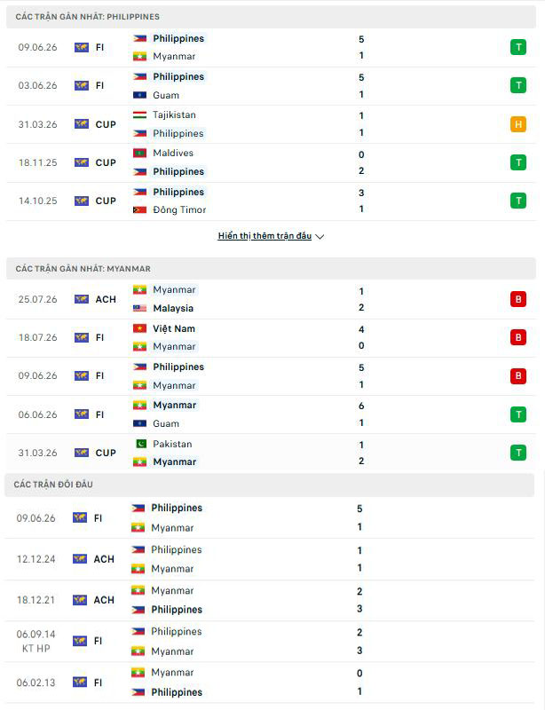Click the Việt Nam flag icon
This screenshot has height=710, width=545.
click(x=139, y=328)
